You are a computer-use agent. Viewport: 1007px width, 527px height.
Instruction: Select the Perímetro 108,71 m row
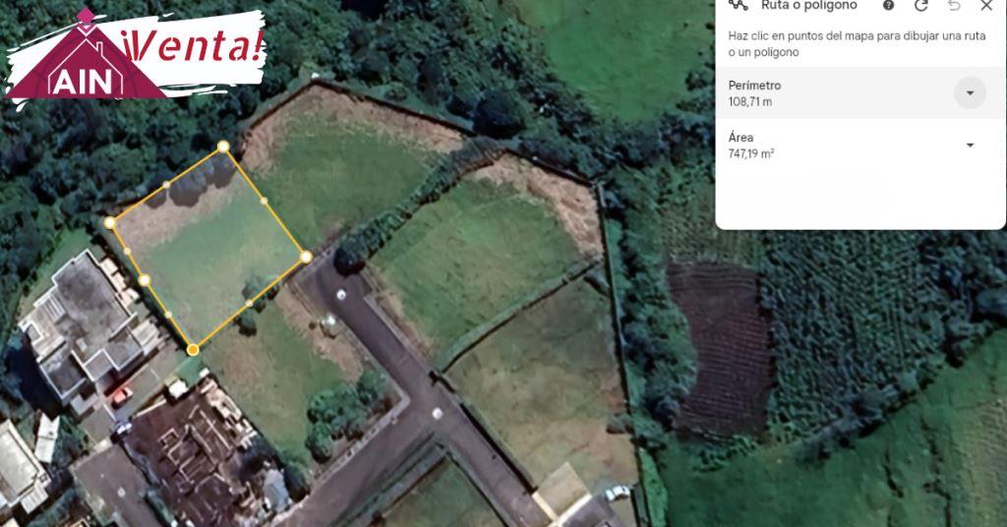tap(860, 93)
